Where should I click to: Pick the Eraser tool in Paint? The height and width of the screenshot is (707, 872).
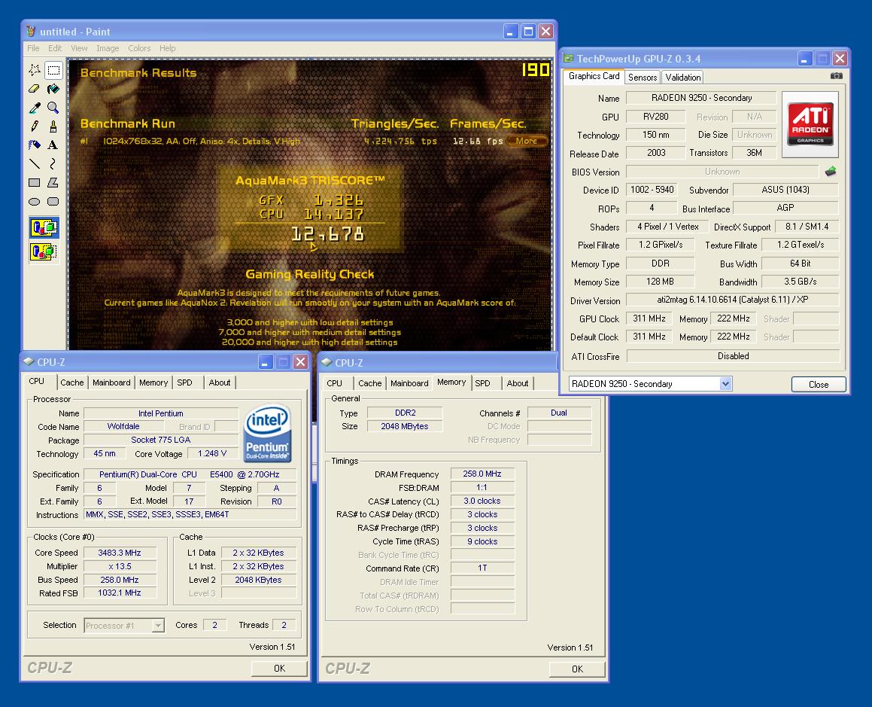pyautogui.click(x=35, y=89)
